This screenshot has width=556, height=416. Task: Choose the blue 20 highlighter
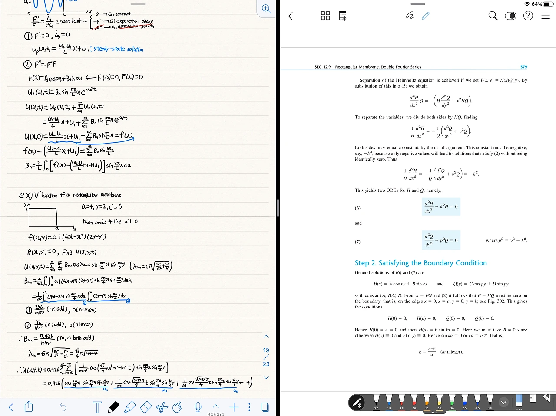tap(464, 402)
